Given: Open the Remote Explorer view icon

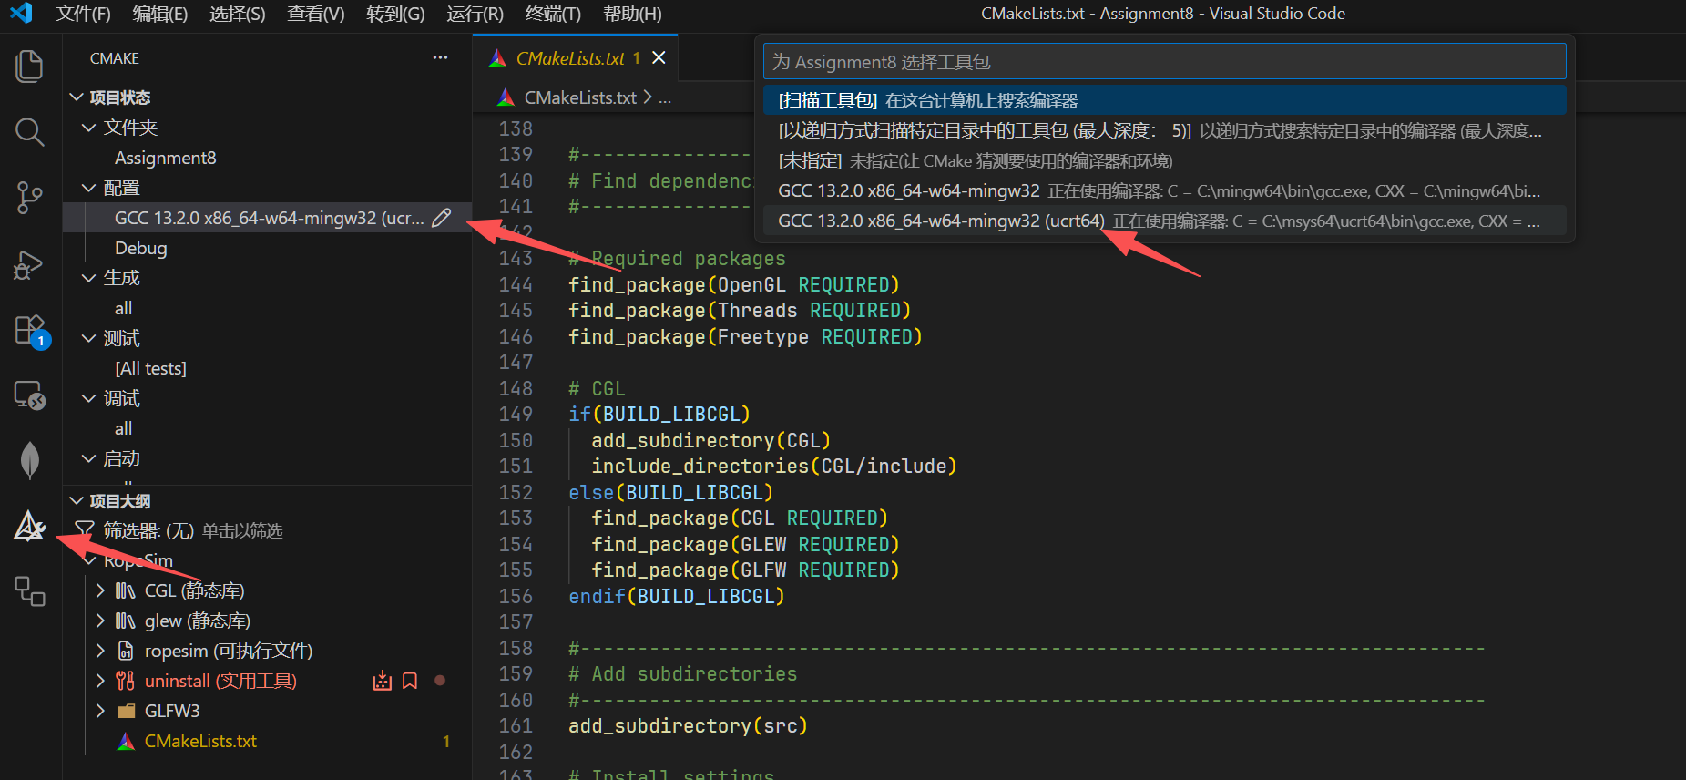Looking at the screenshot, I should click(x=29, y=395).
